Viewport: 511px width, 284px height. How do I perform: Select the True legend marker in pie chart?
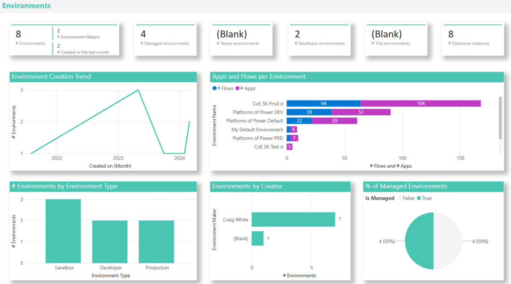(x=419, y=198)
